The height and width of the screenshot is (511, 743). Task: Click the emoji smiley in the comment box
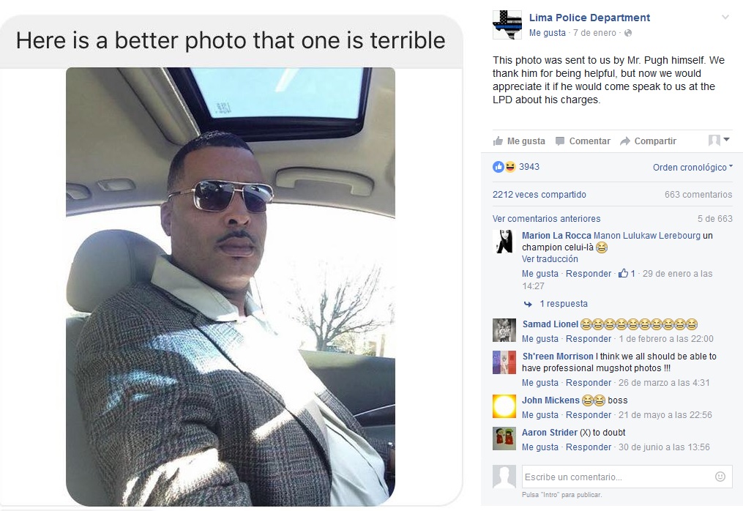(x=720, y=477)
